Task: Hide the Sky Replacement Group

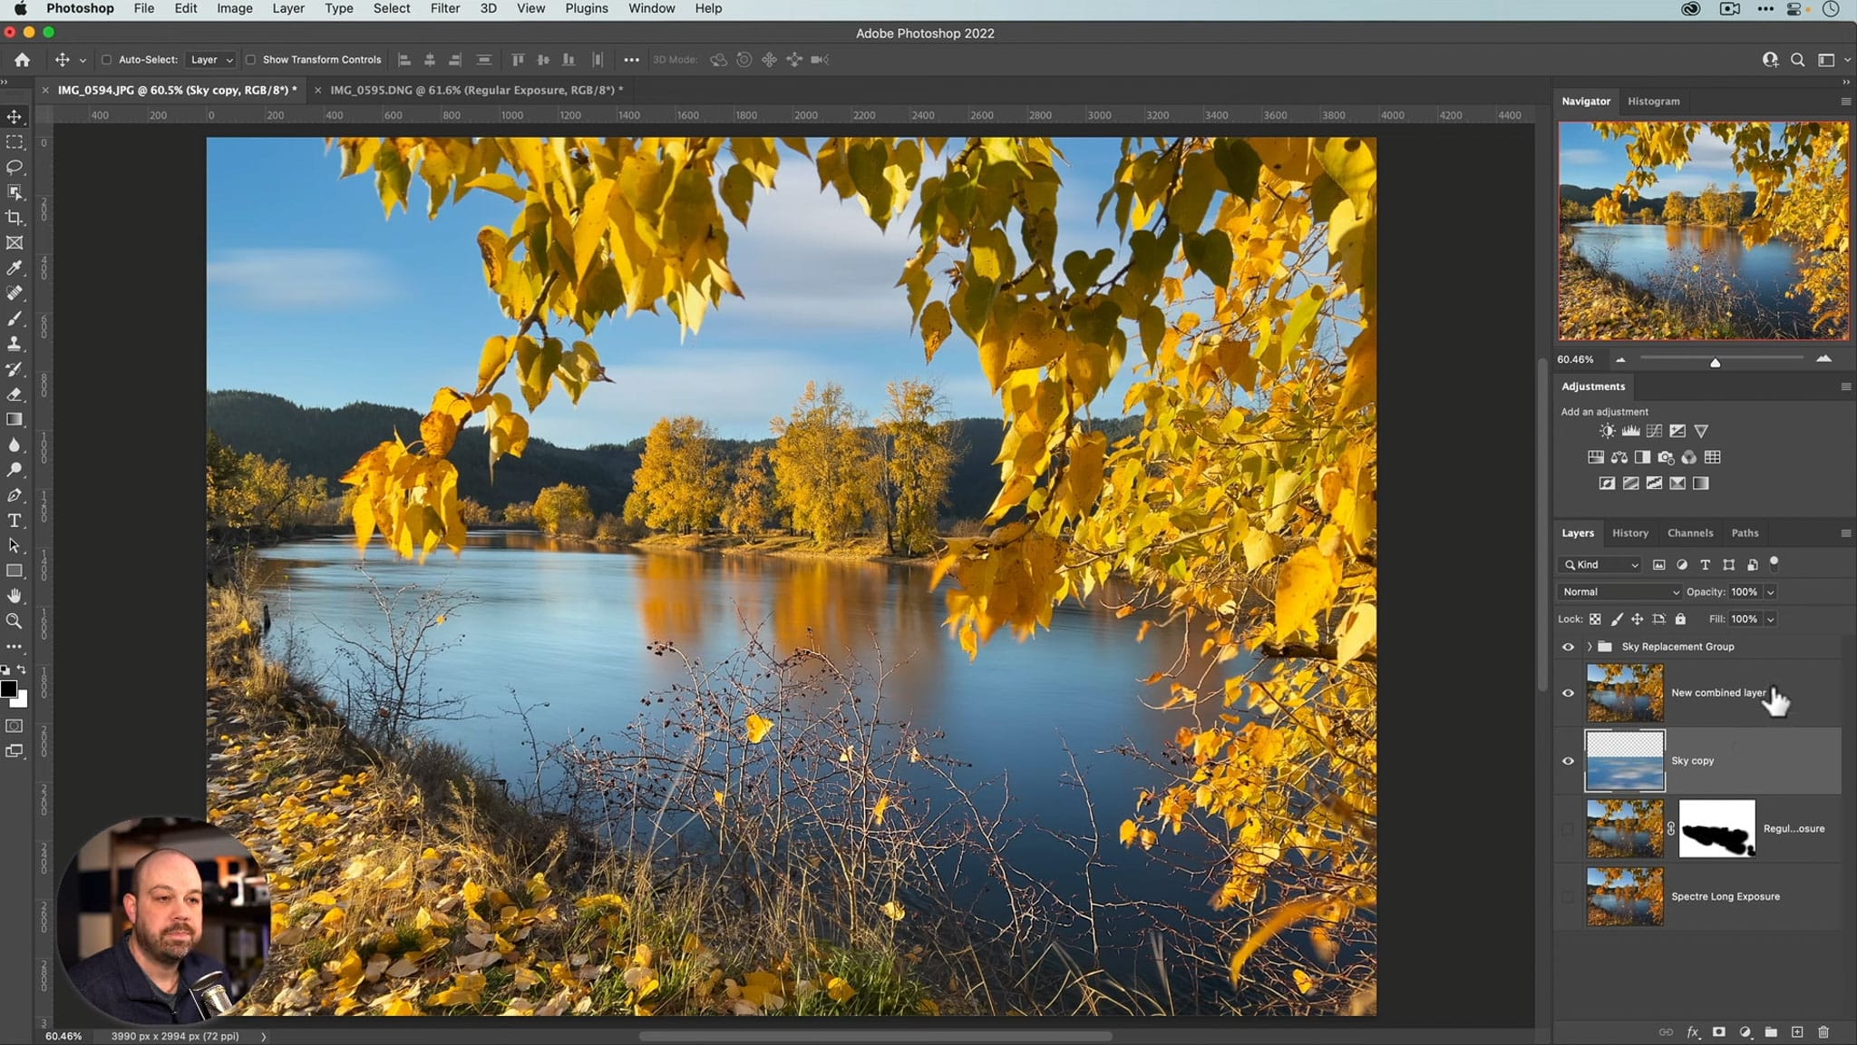Action: (1569, 647)
